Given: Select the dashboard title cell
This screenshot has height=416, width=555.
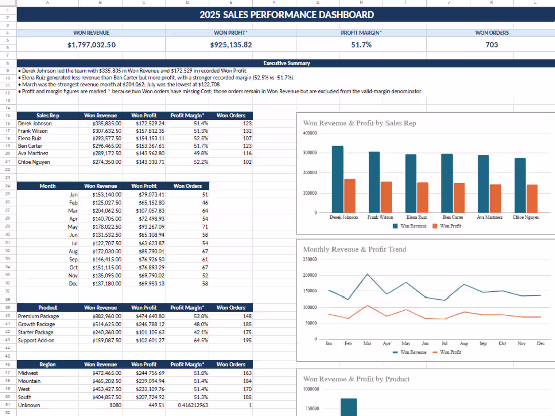Looking at the screenshot, I should click(287, 15).
